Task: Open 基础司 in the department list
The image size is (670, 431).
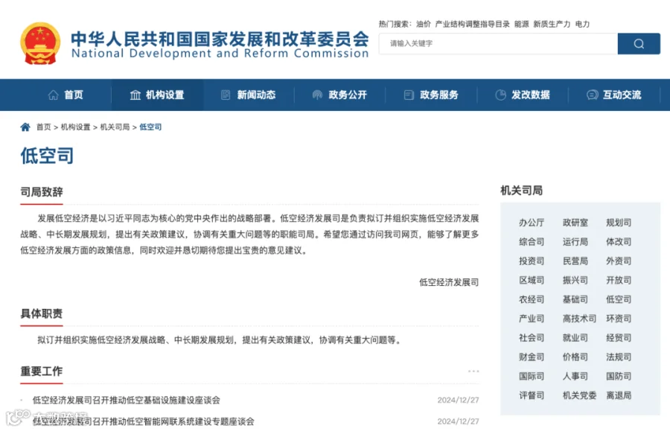Action: click(575, 299)
